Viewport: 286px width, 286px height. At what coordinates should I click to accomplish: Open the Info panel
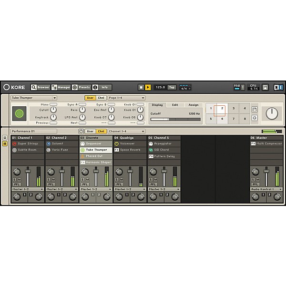[102, 87]
